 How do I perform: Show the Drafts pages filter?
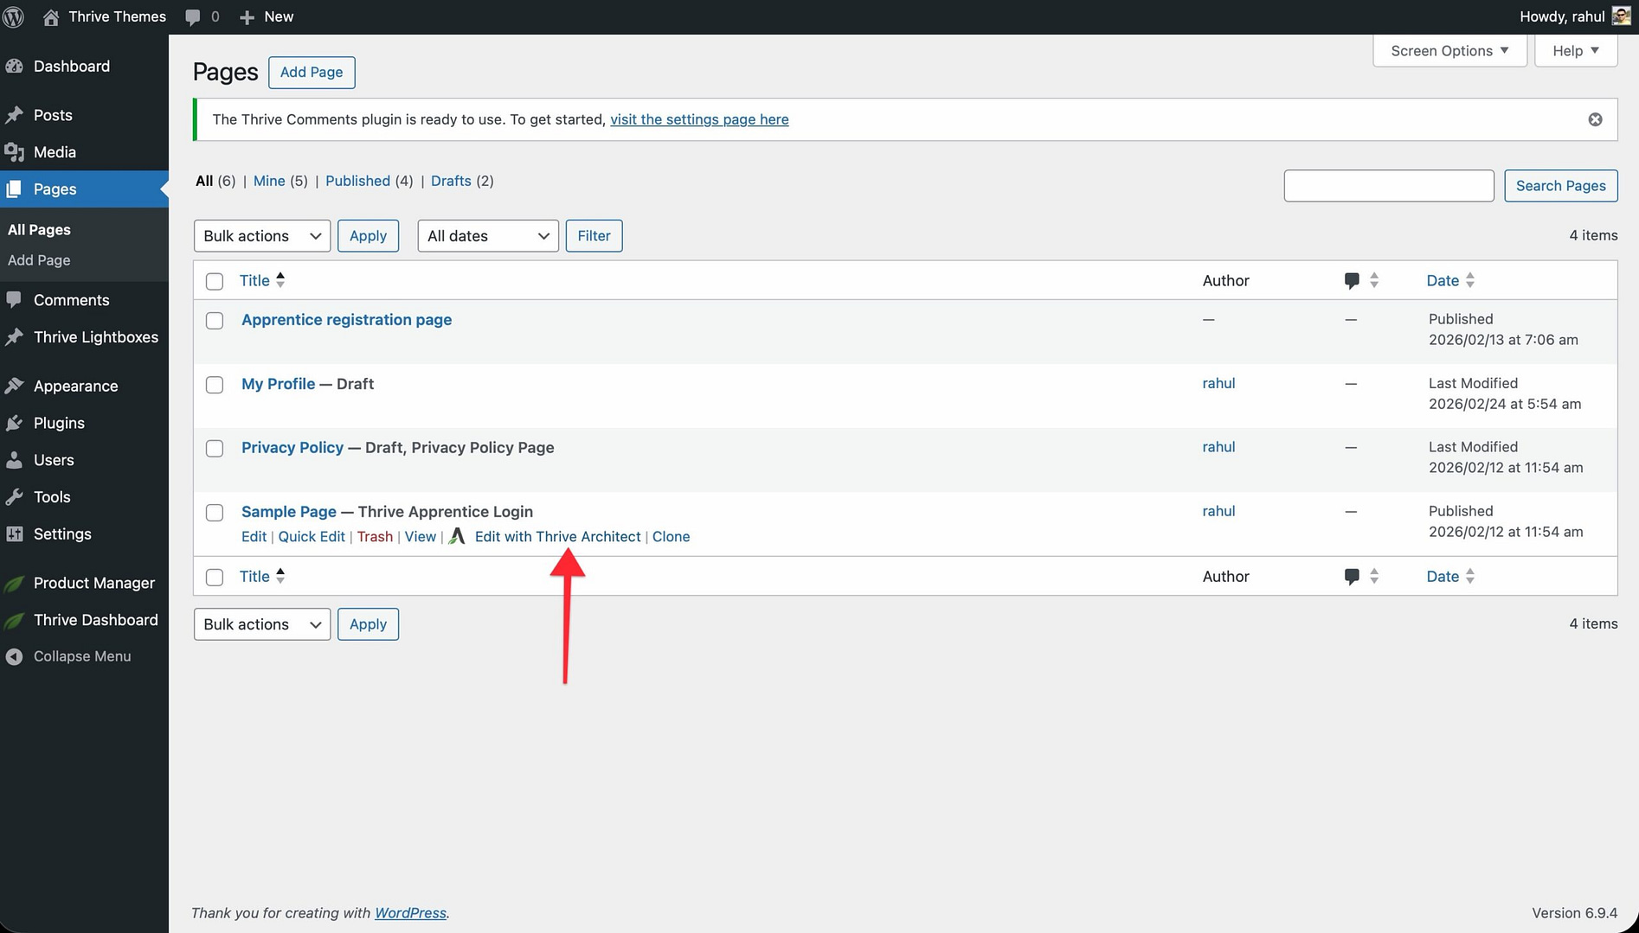(x=451, y=181)
